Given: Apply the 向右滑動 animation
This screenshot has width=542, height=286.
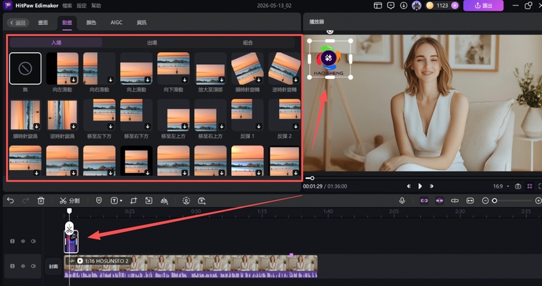Looking at the screenshot, I should tap(99, 68).
